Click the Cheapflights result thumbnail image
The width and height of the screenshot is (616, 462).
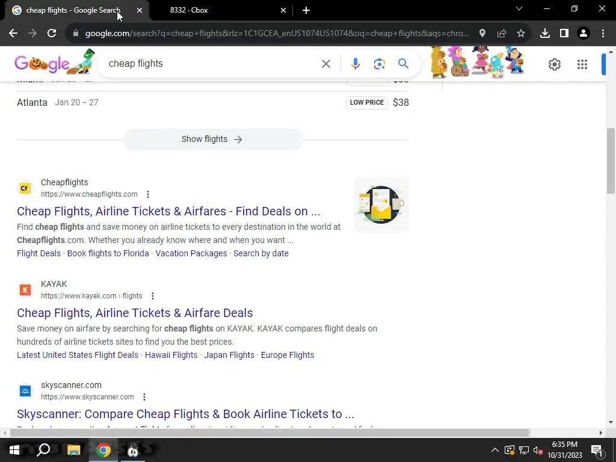click(381, 205)
